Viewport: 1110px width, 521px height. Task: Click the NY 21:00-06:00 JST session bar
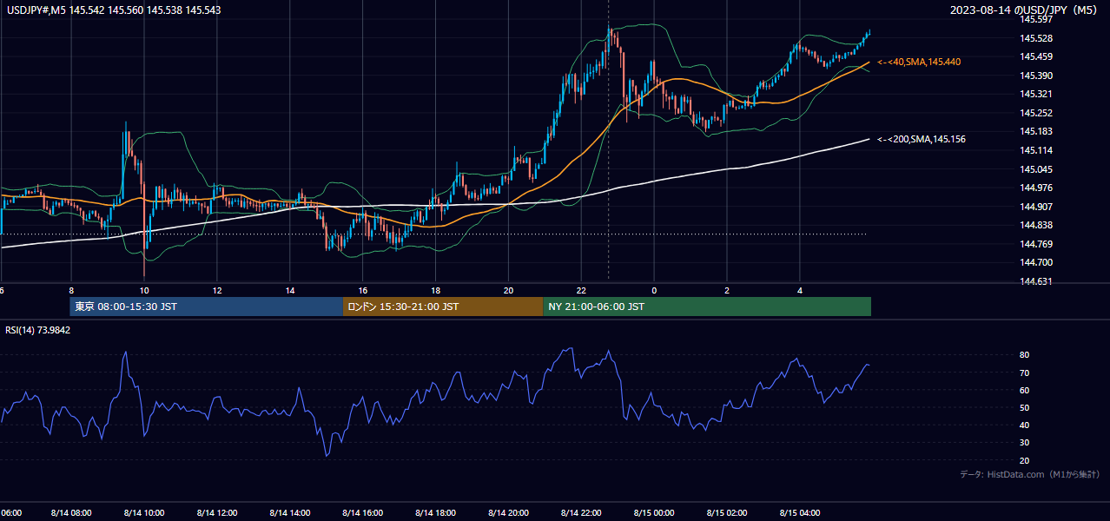pyautogui.click(x=707, y=307)
